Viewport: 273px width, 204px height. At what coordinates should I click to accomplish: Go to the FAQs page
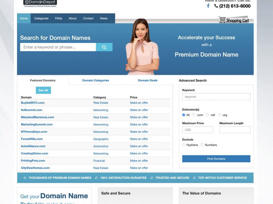(58, 18)
